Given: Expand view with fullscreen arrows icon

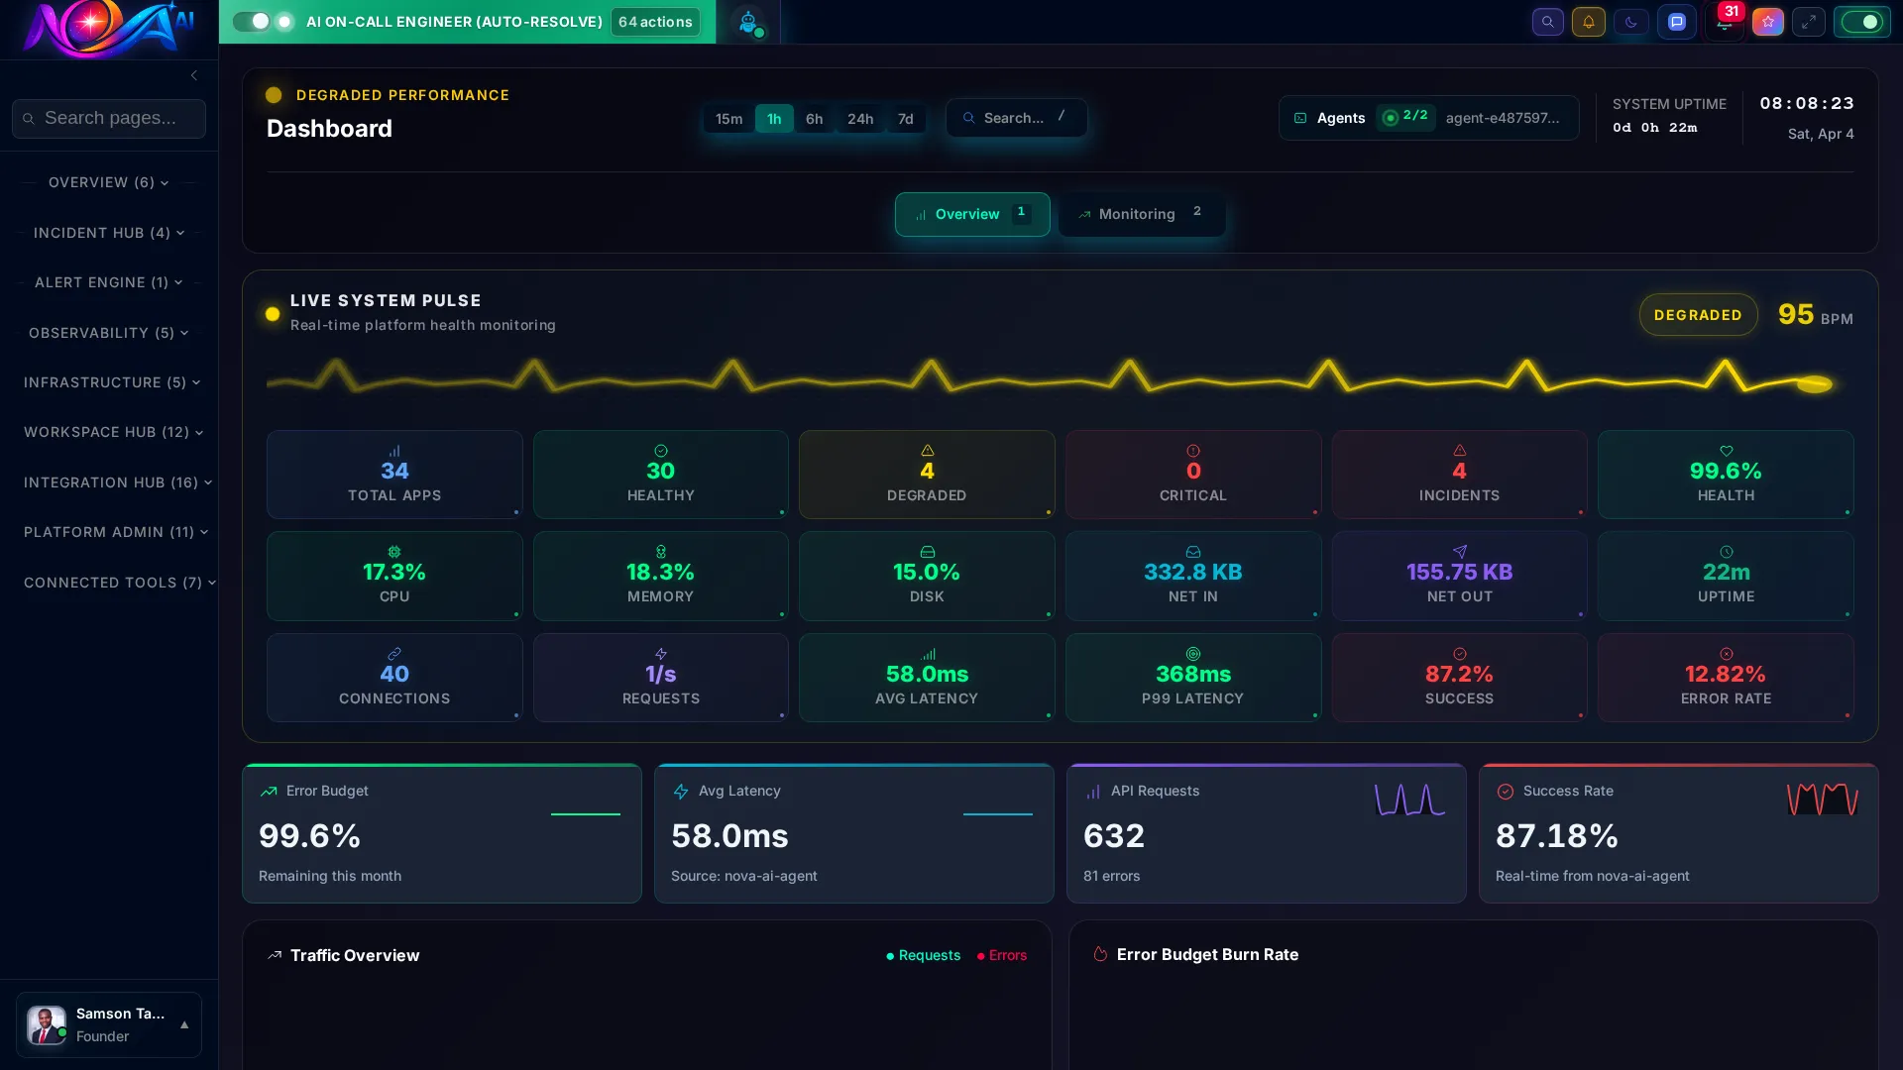Looking at the screenshot, I should pos(1810,22).
